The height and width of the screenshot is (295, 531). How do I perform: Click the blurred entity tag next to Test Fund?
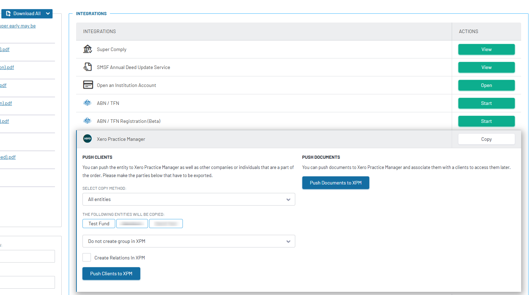tap(132, 224)
